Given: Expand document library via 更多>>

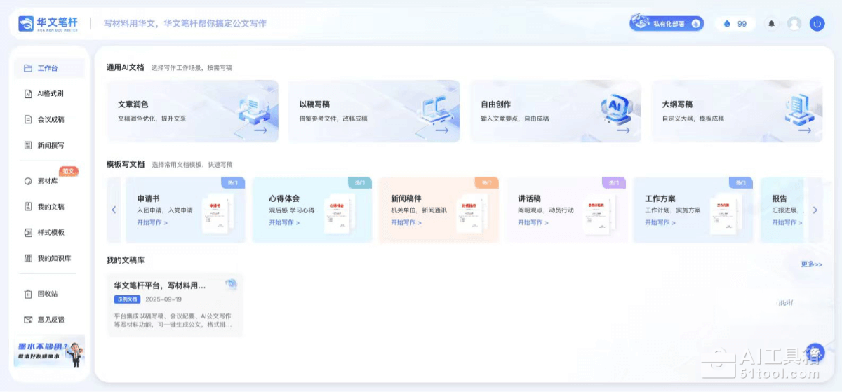Looking at the screenshot, I should 811,264.
